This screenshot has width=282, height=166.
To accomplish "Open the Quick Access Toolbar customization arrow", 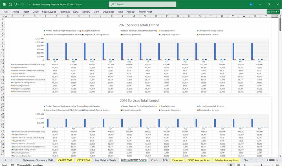I will pyautogui.click(x=29, y=4).
